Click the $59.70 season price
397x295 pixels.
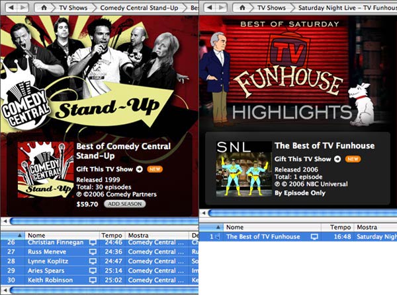click(x=87, y=204)
